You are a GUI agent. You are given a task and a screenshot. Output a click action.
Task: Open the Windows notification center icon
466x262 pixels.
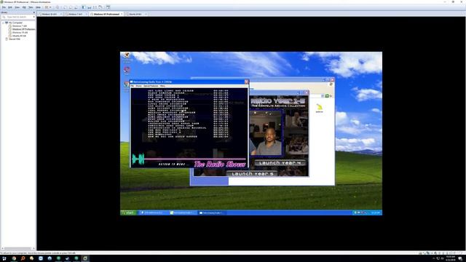460,258
